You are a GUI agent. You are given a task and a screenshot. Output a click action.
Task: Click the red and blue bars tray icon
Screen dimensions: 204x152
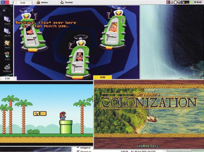(168, 2)
